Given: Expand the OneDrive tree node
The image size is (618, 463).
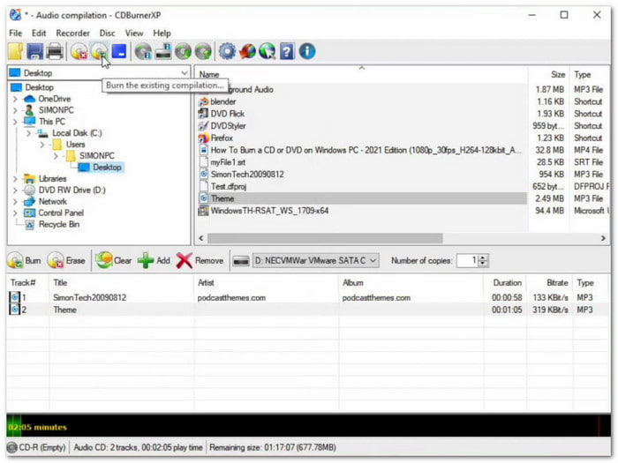Looking at the screenshot, I should tap(15, 99).
